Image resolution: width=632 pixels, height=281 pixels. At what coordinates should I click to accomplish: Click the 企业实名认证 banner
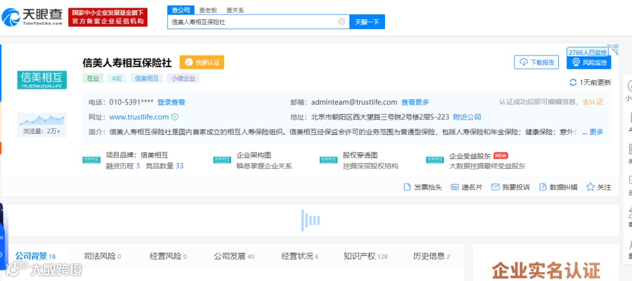click(545, 270)
